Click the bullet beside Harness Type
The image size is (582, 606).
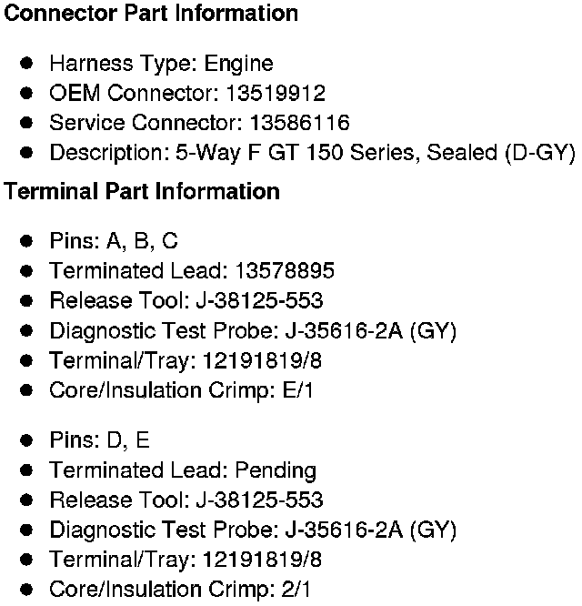(x=27, y=64)
